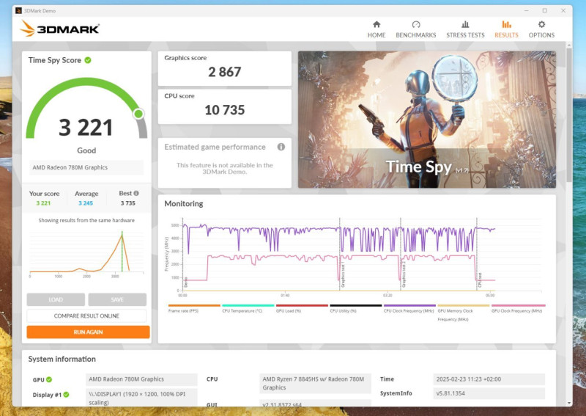Toggle the GPU Memory Clock Frequency legend entry
This screenshot has width=586, height=416.
[463, 313]
